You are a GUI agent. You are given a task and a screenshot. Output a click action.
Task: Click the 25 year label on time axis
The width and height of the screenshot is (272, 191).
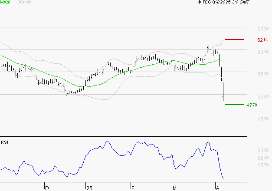89,188
